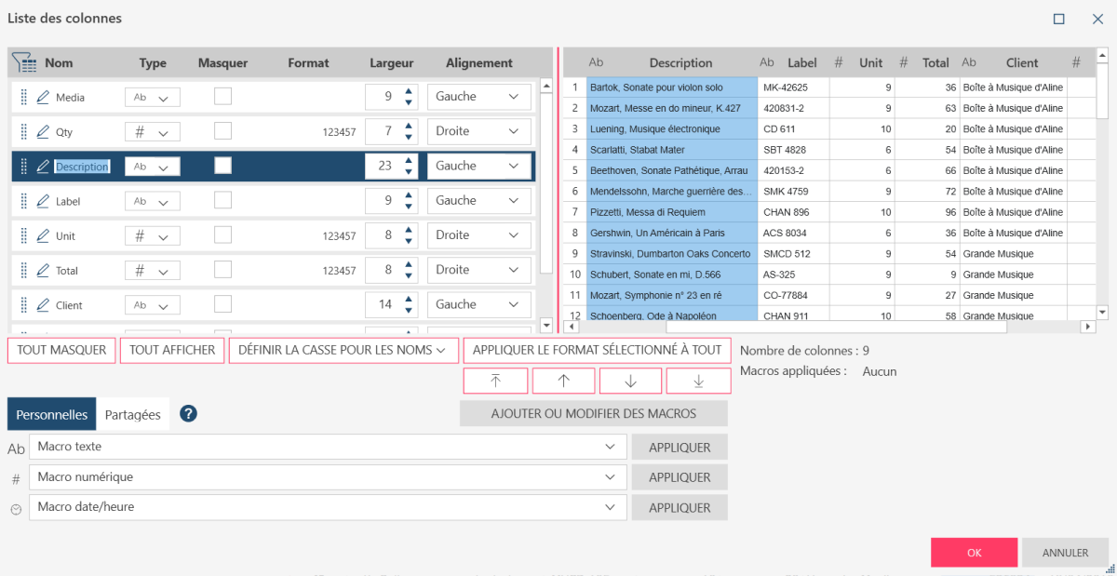Expand the Macro texte dropdown
This screenshot has height=576, width=1117.
(610, 447)
